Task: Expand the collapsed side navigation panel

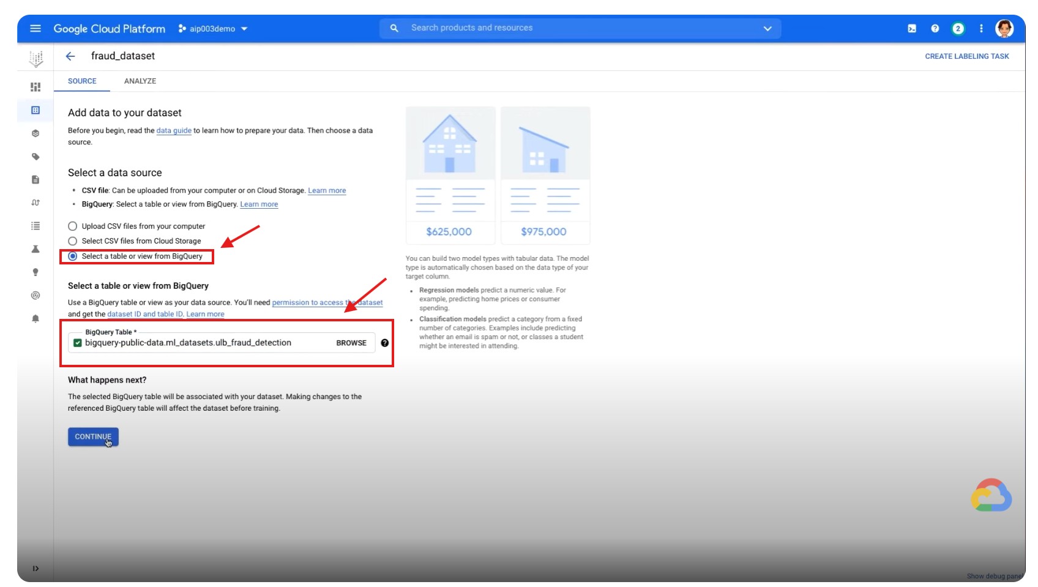Action: pos(35,569)
